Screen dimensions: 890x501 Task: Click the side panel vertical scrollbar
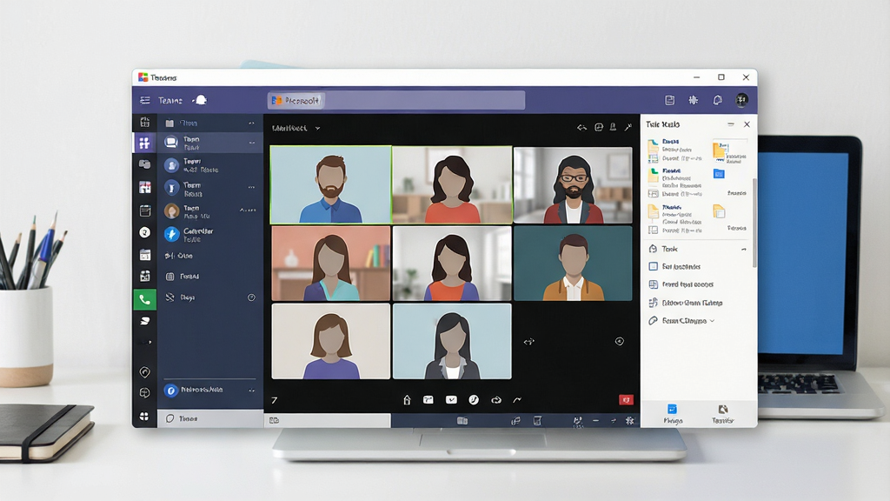754,223
